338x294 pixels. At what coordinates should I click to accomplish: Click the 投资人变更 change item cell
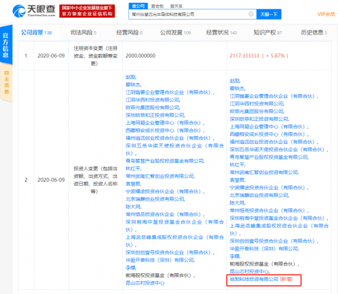95,180
